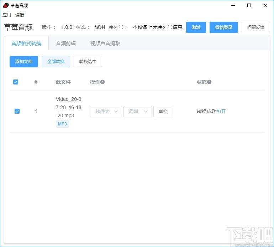Uncheck the checkbox for row 1 file
Image resolution: width=274 pixels, height=247 pixels.
17,111
